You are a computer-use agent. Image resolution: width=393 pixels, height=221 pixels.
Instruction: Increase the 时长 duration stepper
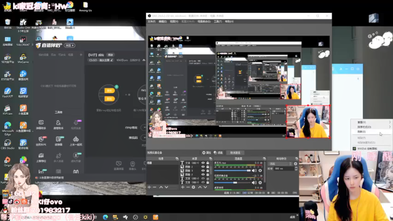point(296,168)
